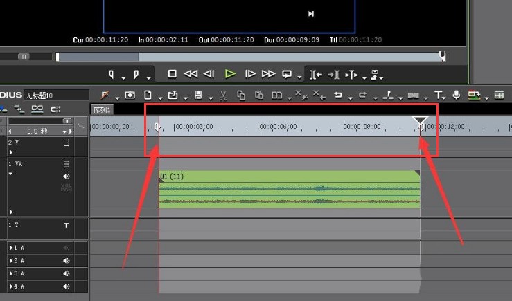Open the title creation T tool
This screenshot has height=301, width=512.
pos(438,95)
